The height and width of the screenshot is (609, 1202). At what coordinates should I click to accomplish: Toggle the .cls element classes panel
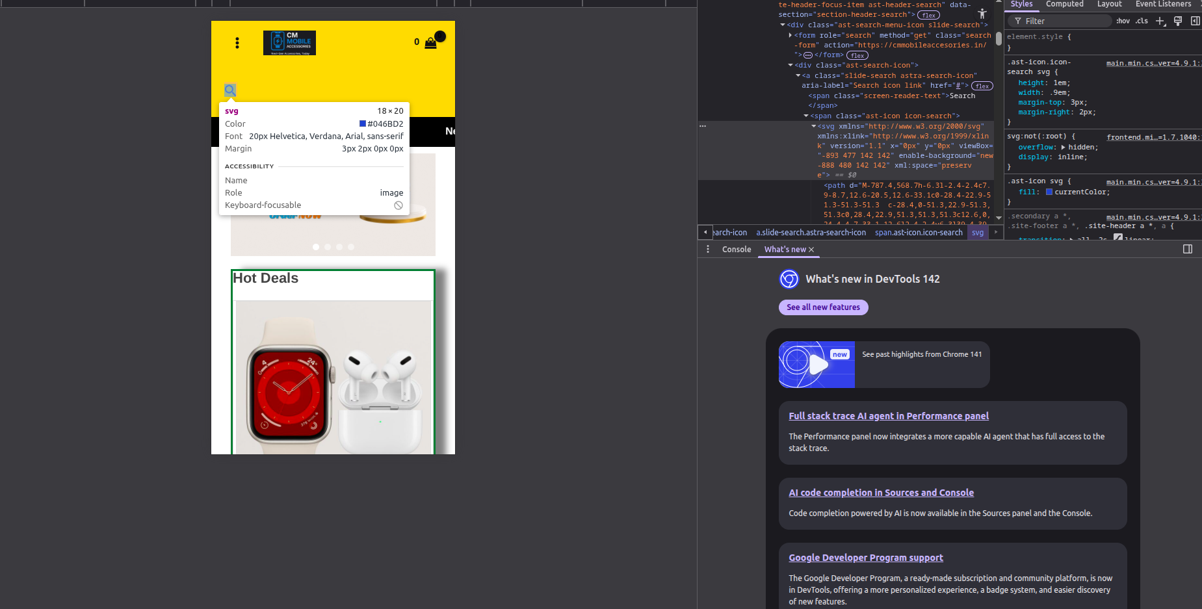(1142, 21)
